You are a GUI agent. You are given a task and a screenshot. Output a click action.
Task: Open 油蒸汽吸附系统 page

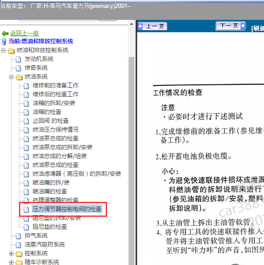point(45,244)
